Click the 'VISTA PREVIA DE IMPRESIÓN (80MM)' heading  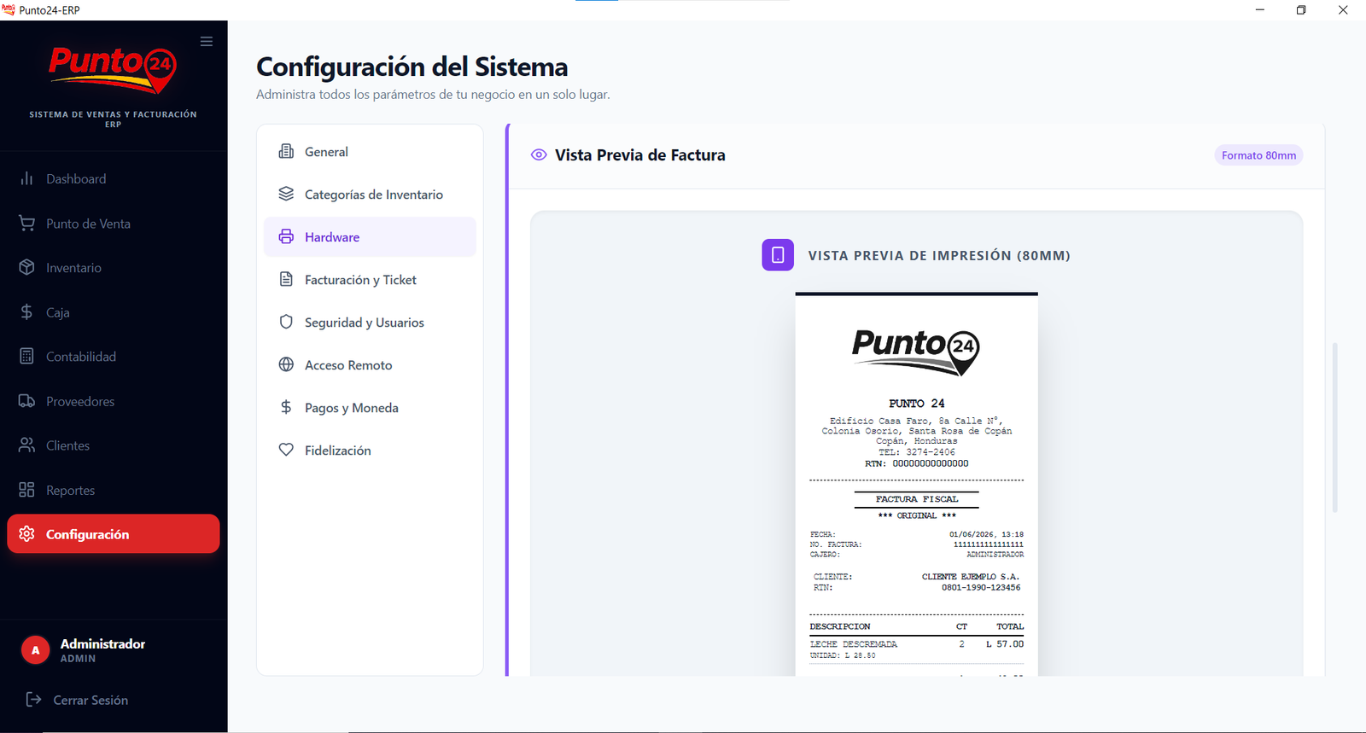939,255
